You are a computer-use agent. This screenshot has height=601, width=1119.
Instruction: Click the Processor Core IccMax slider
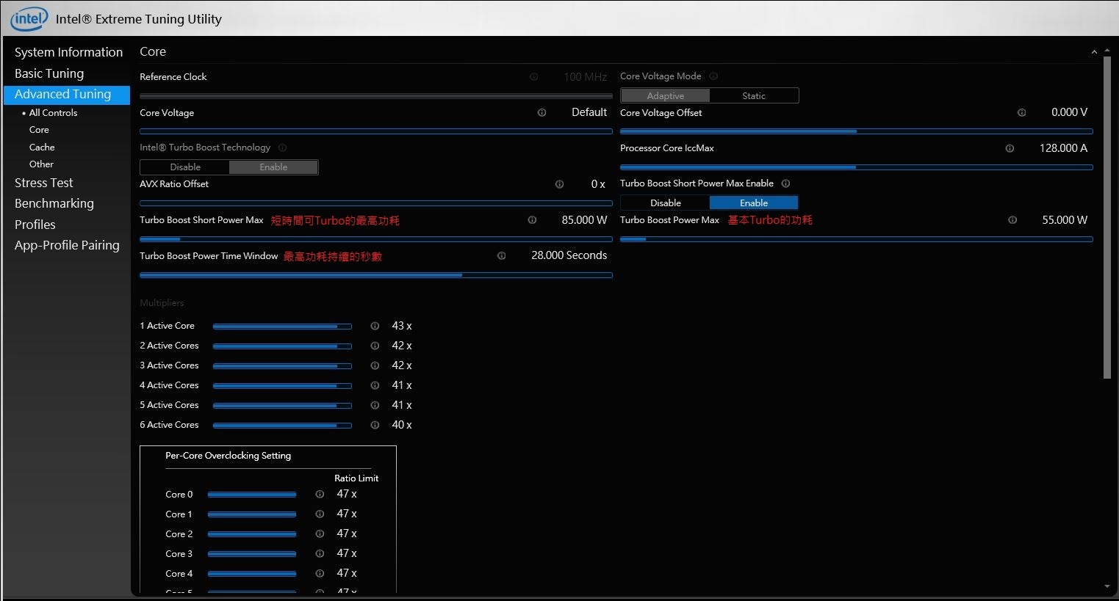point(857,167)
